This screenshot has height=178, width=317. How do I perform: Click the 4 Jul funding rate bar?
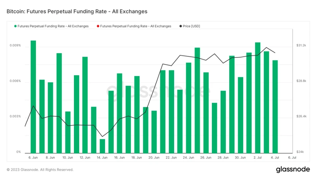click(275, 106)
